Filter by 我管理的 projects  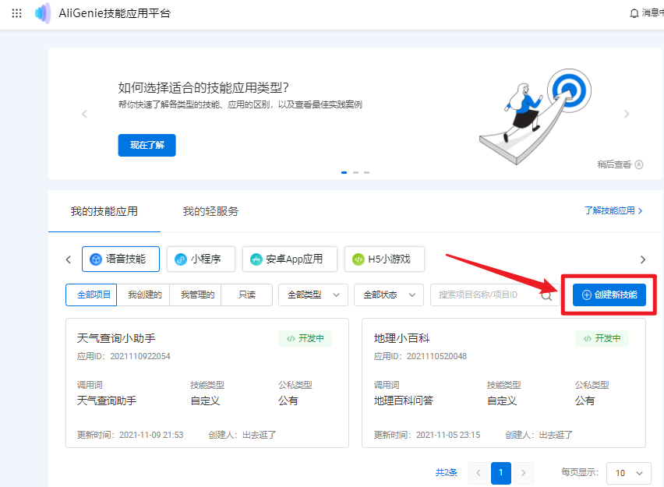click(x=196, y=295)
